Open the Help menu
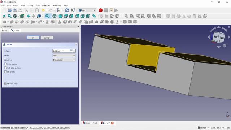 click(66, 6)
